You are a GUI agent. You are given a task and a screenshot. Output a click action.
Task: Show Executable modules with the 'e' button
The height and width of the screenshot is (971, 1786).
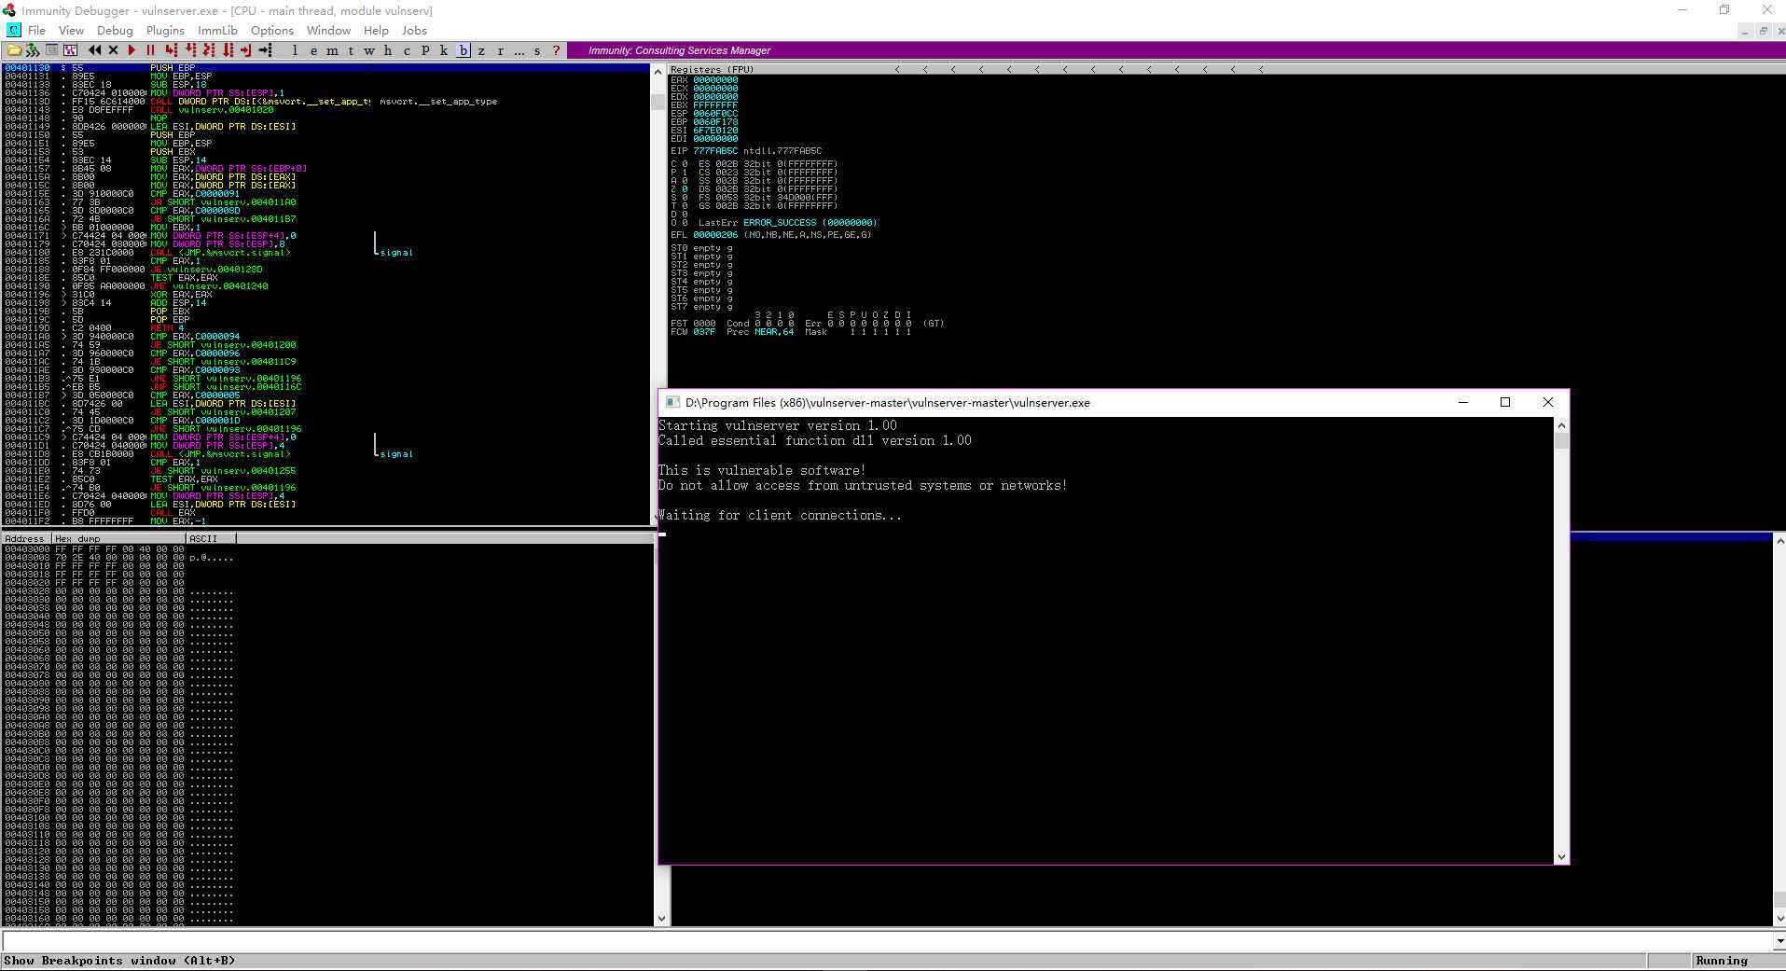(x=313, y=50)
